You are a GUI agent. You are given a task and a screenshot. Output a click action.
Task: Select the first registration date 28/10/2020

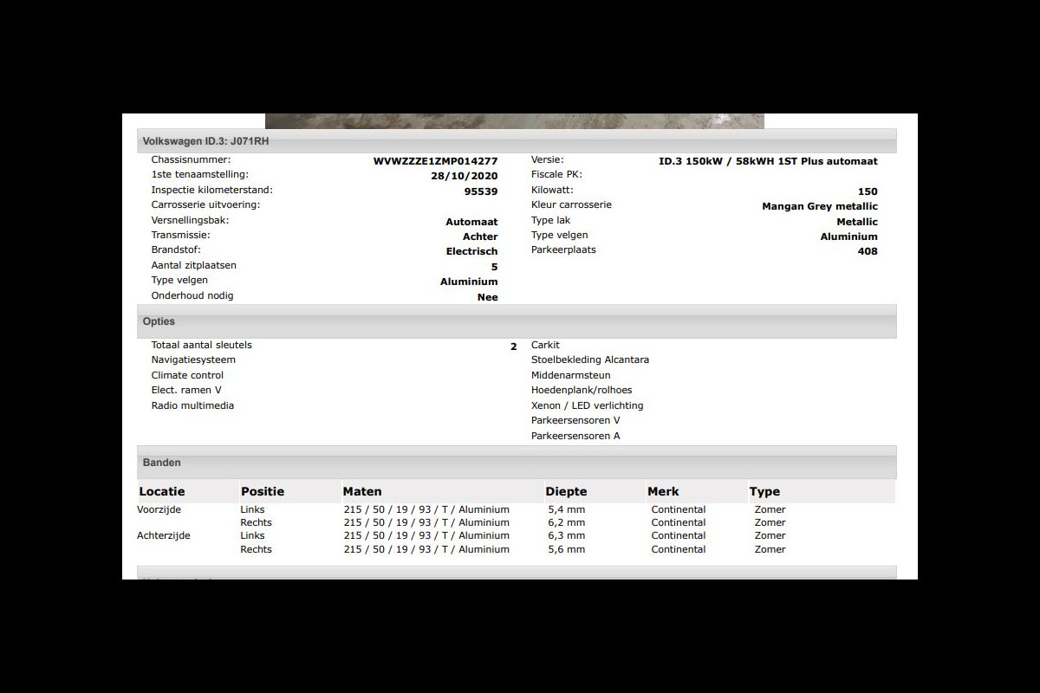(464, 176)
